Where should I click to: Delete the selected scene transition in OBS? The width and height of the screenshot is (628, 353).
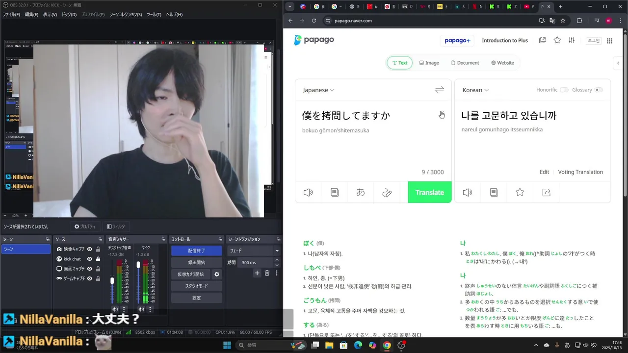(267, 273)
